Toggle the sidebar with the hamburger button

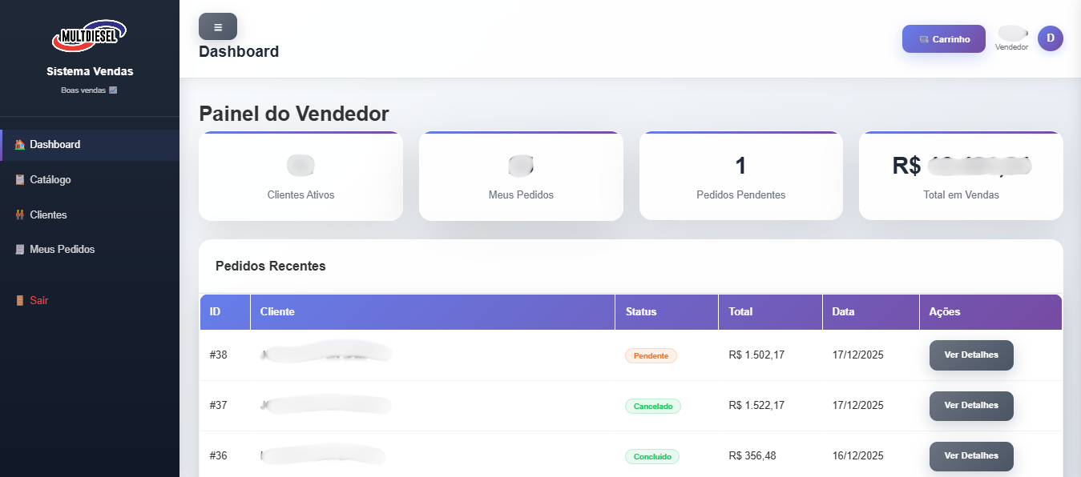click(x=217, y=26)
